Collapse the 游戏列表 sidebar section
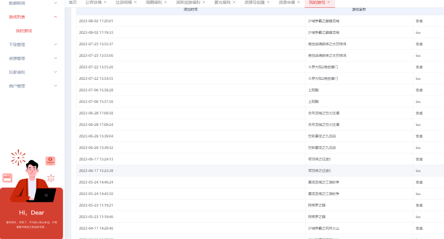The image size is (444, 239). click(55, 17)
